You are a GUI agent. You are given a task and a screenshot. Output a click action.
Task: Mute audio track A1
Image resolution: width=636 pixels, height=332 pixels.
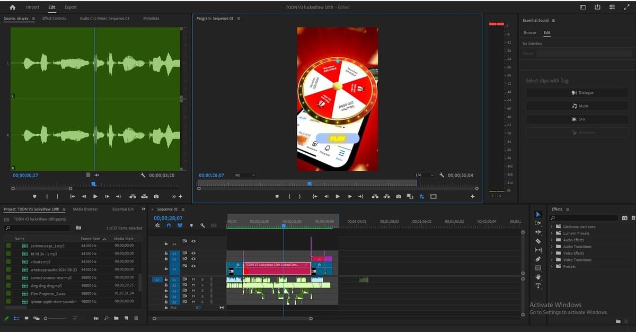193,279
